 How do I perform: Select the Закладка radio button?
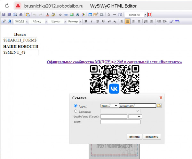point(76,111)
